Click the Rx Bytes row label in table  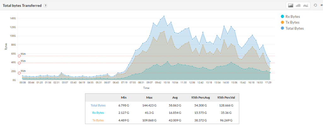[98, 113]
